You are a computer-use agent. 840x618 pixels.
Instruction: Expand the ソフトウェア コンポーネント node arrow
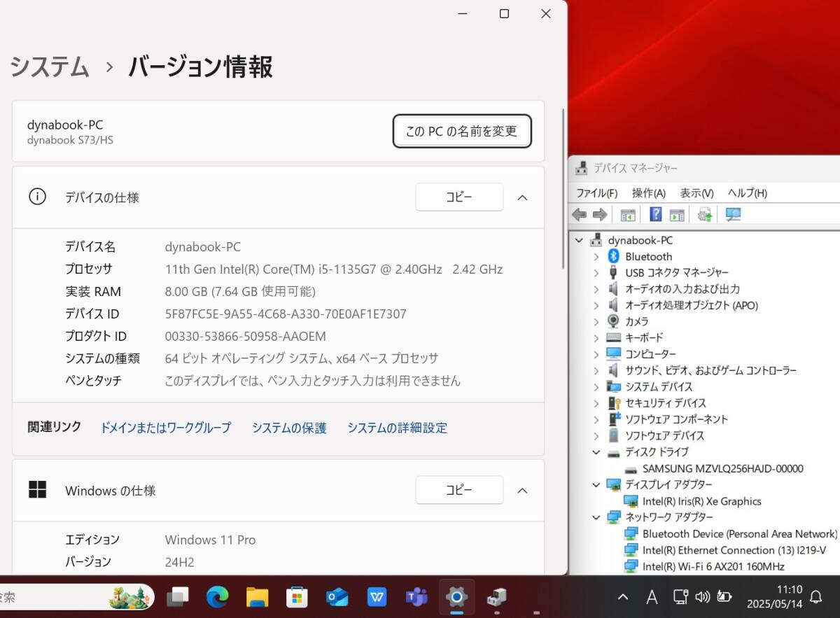(596, 419)
